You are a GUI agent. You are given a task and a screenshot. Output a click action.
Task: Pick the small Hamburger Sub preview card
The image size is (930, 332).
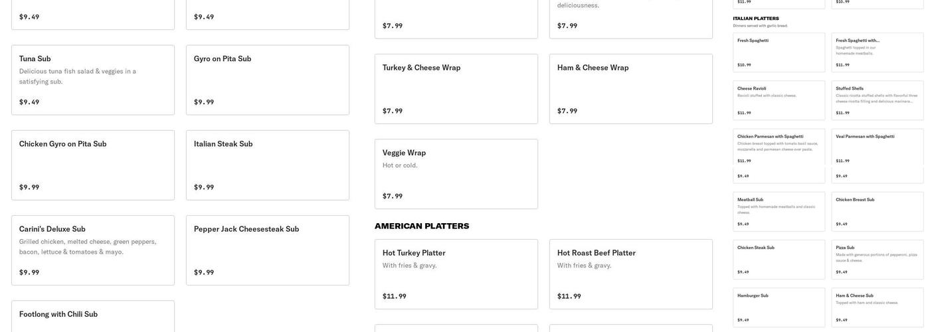pos(779,307)
